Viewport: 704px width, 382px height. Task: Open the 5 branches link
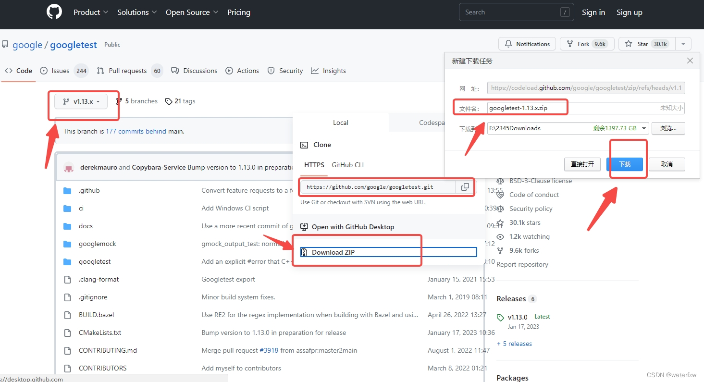pyautogui.click(x=137, y=101)
